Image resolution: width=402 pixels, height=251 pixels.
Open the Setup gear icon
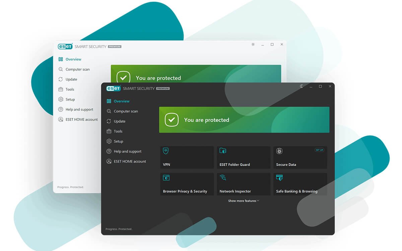click(109, 141)
